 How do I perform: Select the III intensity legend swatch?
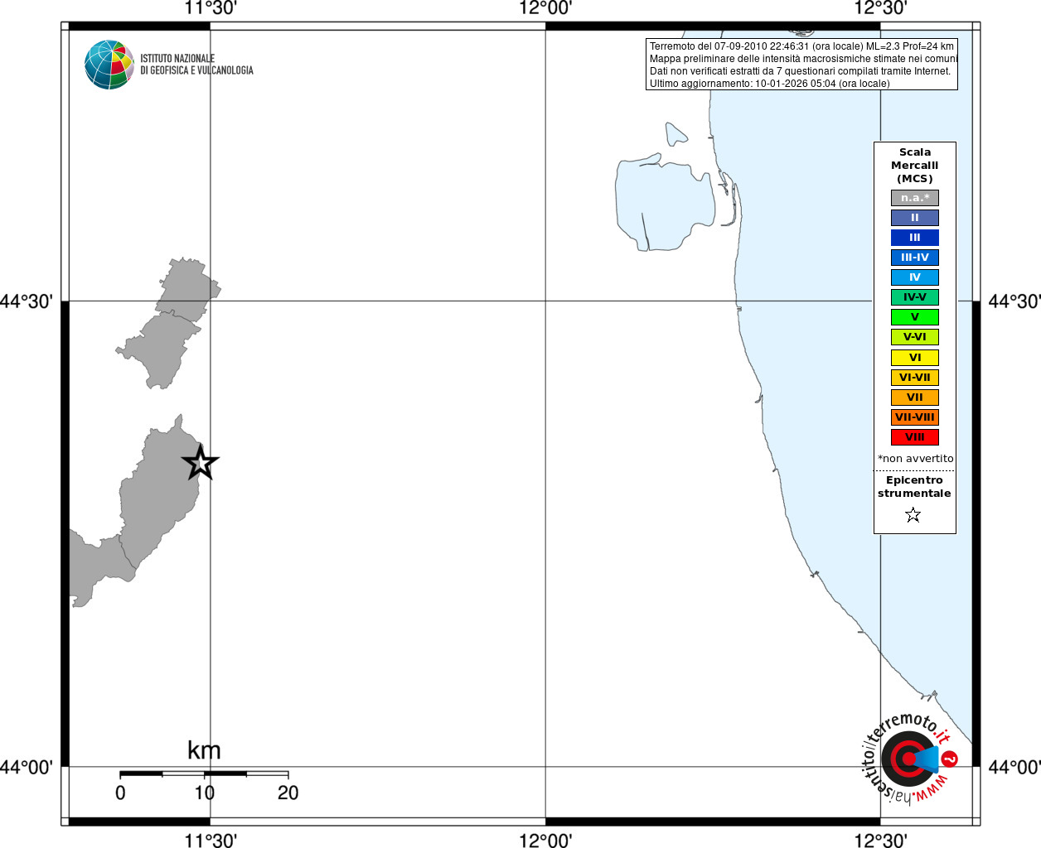(915, 238)
